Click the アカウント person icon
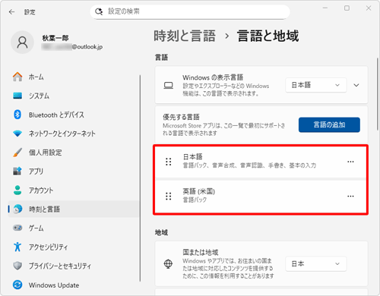Screen dimensions: 380x296 [x=17, y=190]
